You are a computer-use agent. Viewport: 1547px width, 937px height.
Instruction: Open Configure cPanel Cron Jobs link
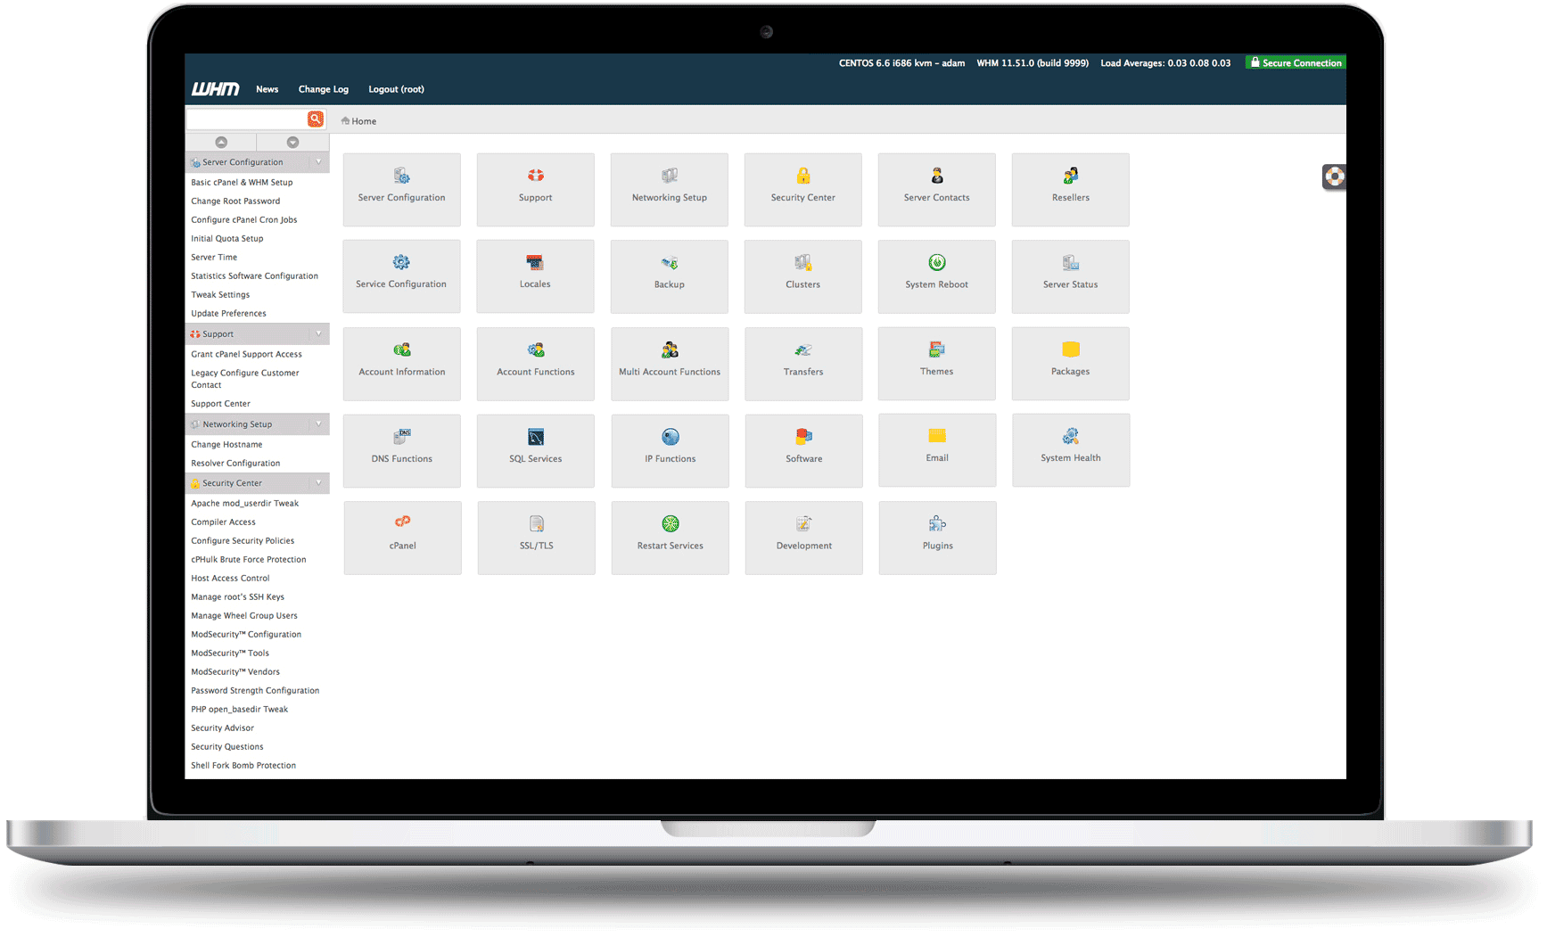tap(244, 219)
